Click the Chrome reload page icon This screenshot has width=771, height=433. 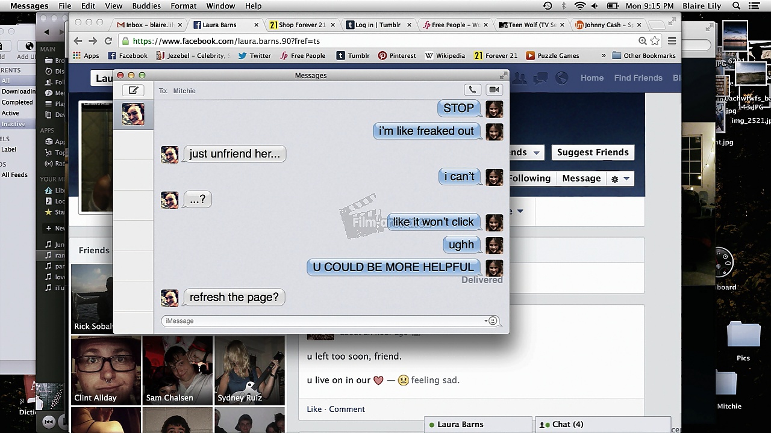[108, 41]
